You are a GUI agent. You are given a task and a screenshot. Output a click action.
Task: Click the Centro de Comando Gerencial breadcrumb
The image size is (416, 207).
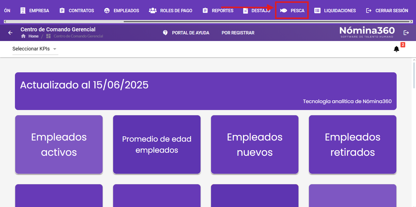[75, 36]
